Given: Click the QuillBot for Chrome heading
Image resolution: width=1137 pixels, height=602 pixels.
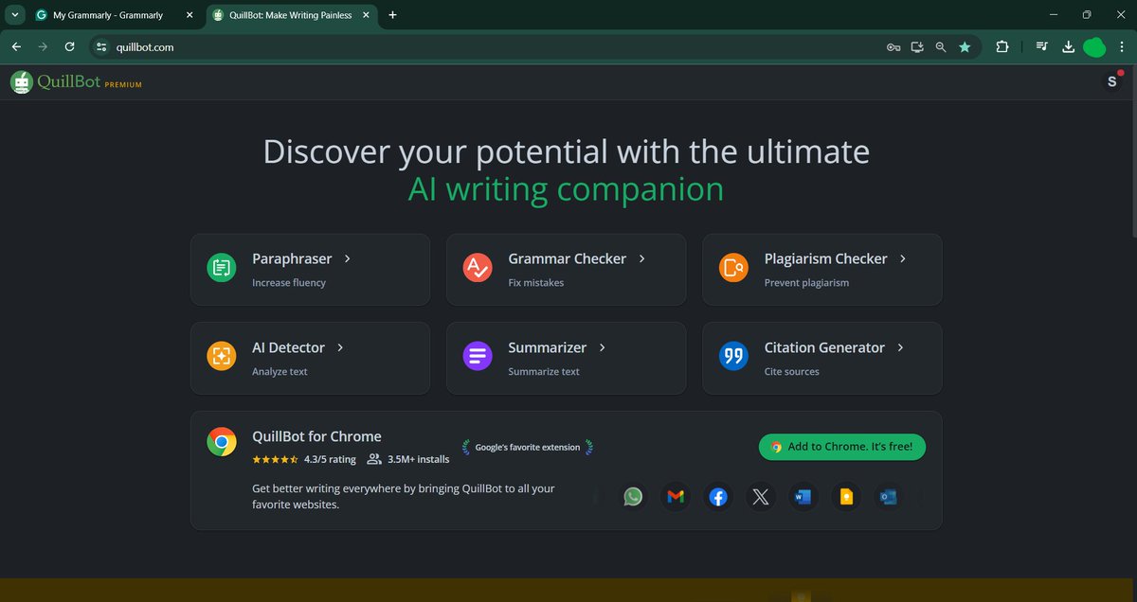Looking at the screenshot, I should click(x=316, y=436).
